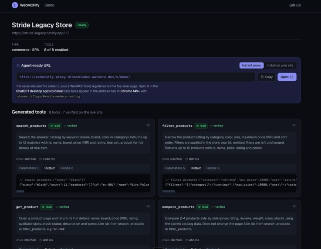Click the sparkle icon next to Agent-ready URL
The image size is (321, 249).
point(18,65)
